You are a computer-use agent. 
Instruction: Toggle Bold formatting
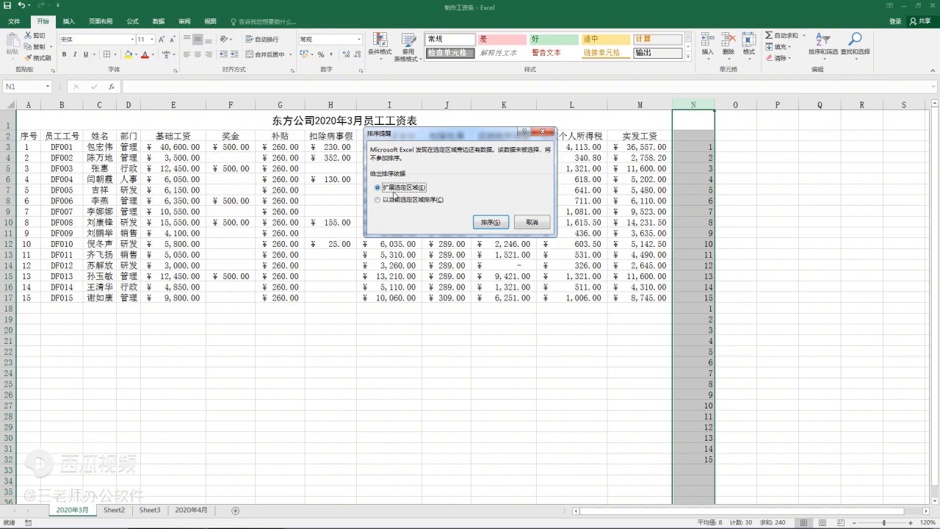tap(64, 54)
